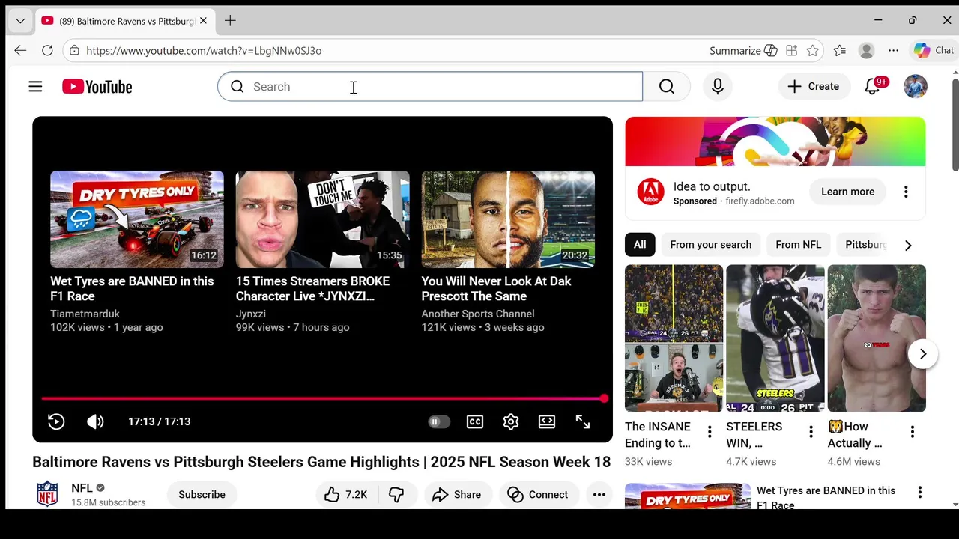
Task: Open the Adobe advertiser logo
Action: coord(650,192)
